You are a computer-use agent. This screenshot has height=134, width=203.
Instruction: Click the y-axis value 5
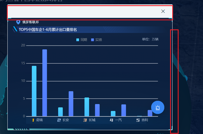24,99
